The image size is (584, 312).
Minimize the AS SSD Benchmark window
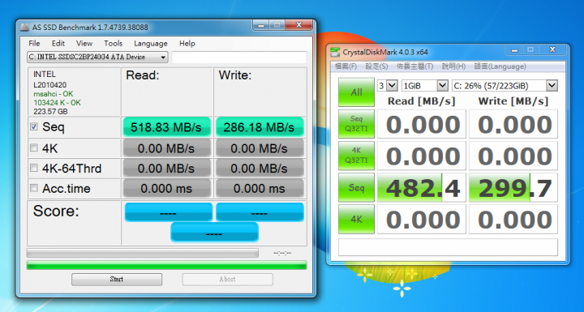260,25
